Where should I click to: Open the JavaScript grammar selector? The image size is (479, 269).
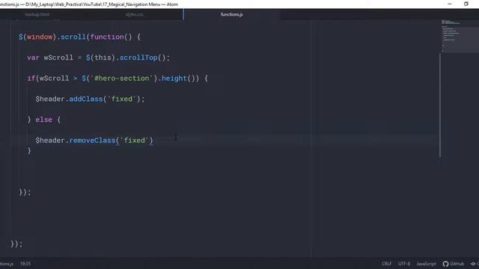pyautogui.click(x=426, y=264)
